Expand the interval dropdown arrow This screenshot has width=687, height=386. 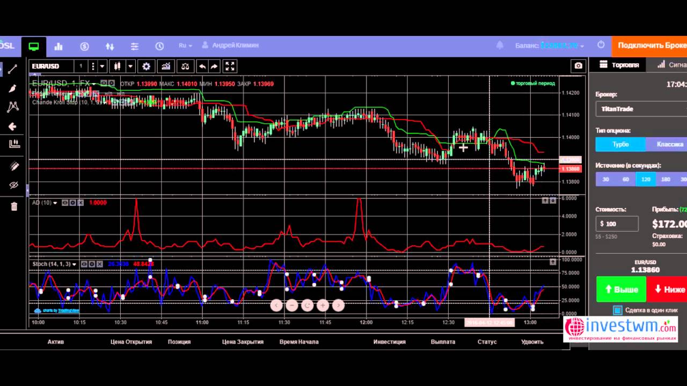pyautogui.click(x=102, y=66)
